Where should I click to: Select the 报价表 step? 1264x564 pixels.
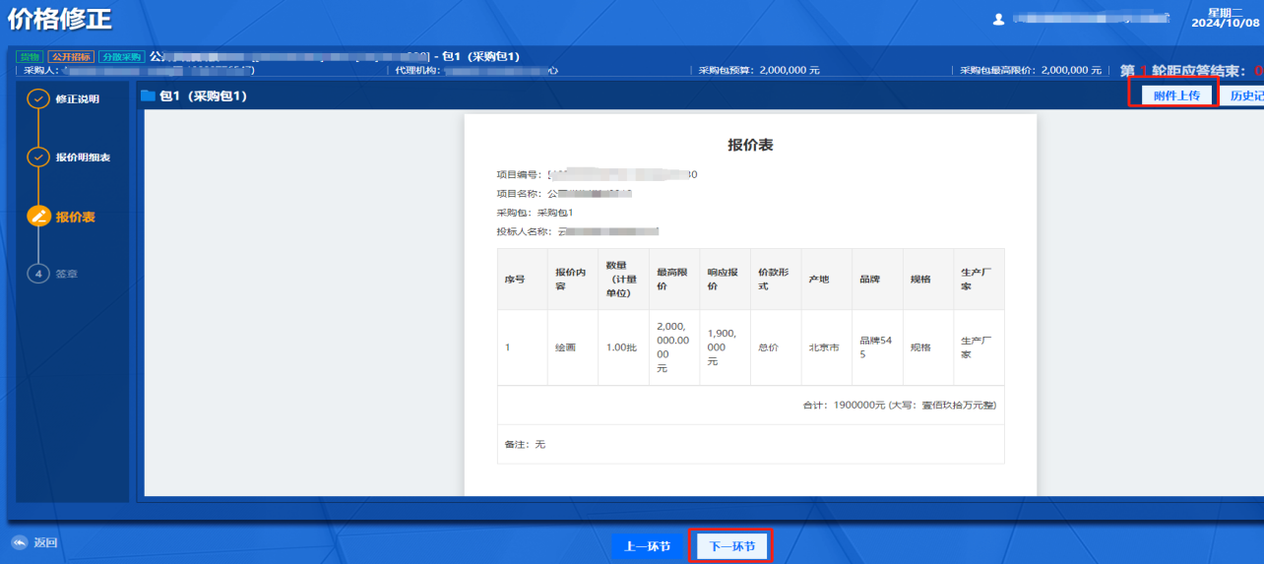[x=76, y=217]
